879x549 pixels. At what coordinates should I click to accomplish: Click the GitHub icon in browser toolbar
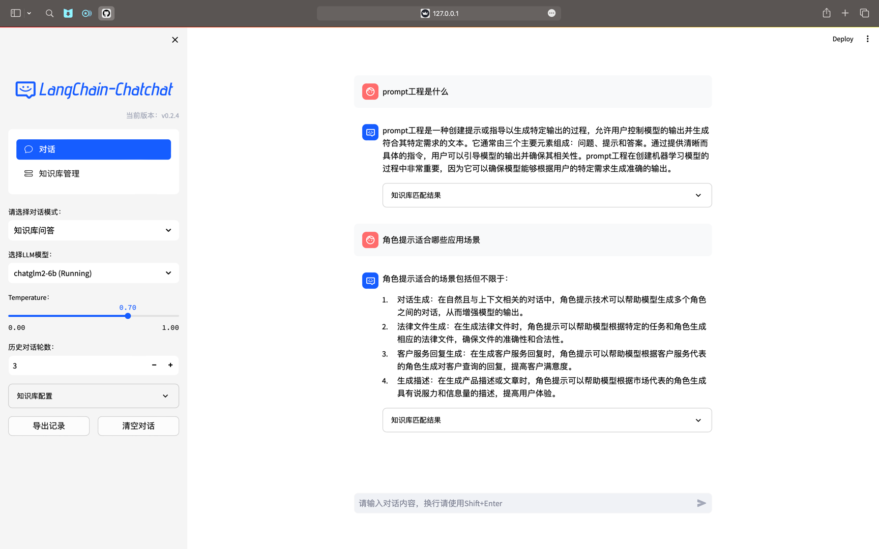pyautogui.click(x=106, y=13)
